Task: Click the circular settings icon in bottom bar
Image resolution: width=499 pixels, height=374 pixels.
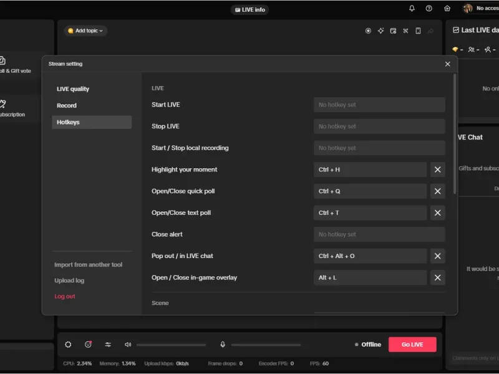Action: click(68, 345)
